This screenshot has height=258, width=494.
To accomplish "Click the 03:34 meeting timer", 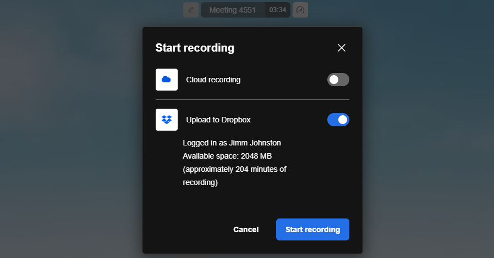I will tap(278, 10).
